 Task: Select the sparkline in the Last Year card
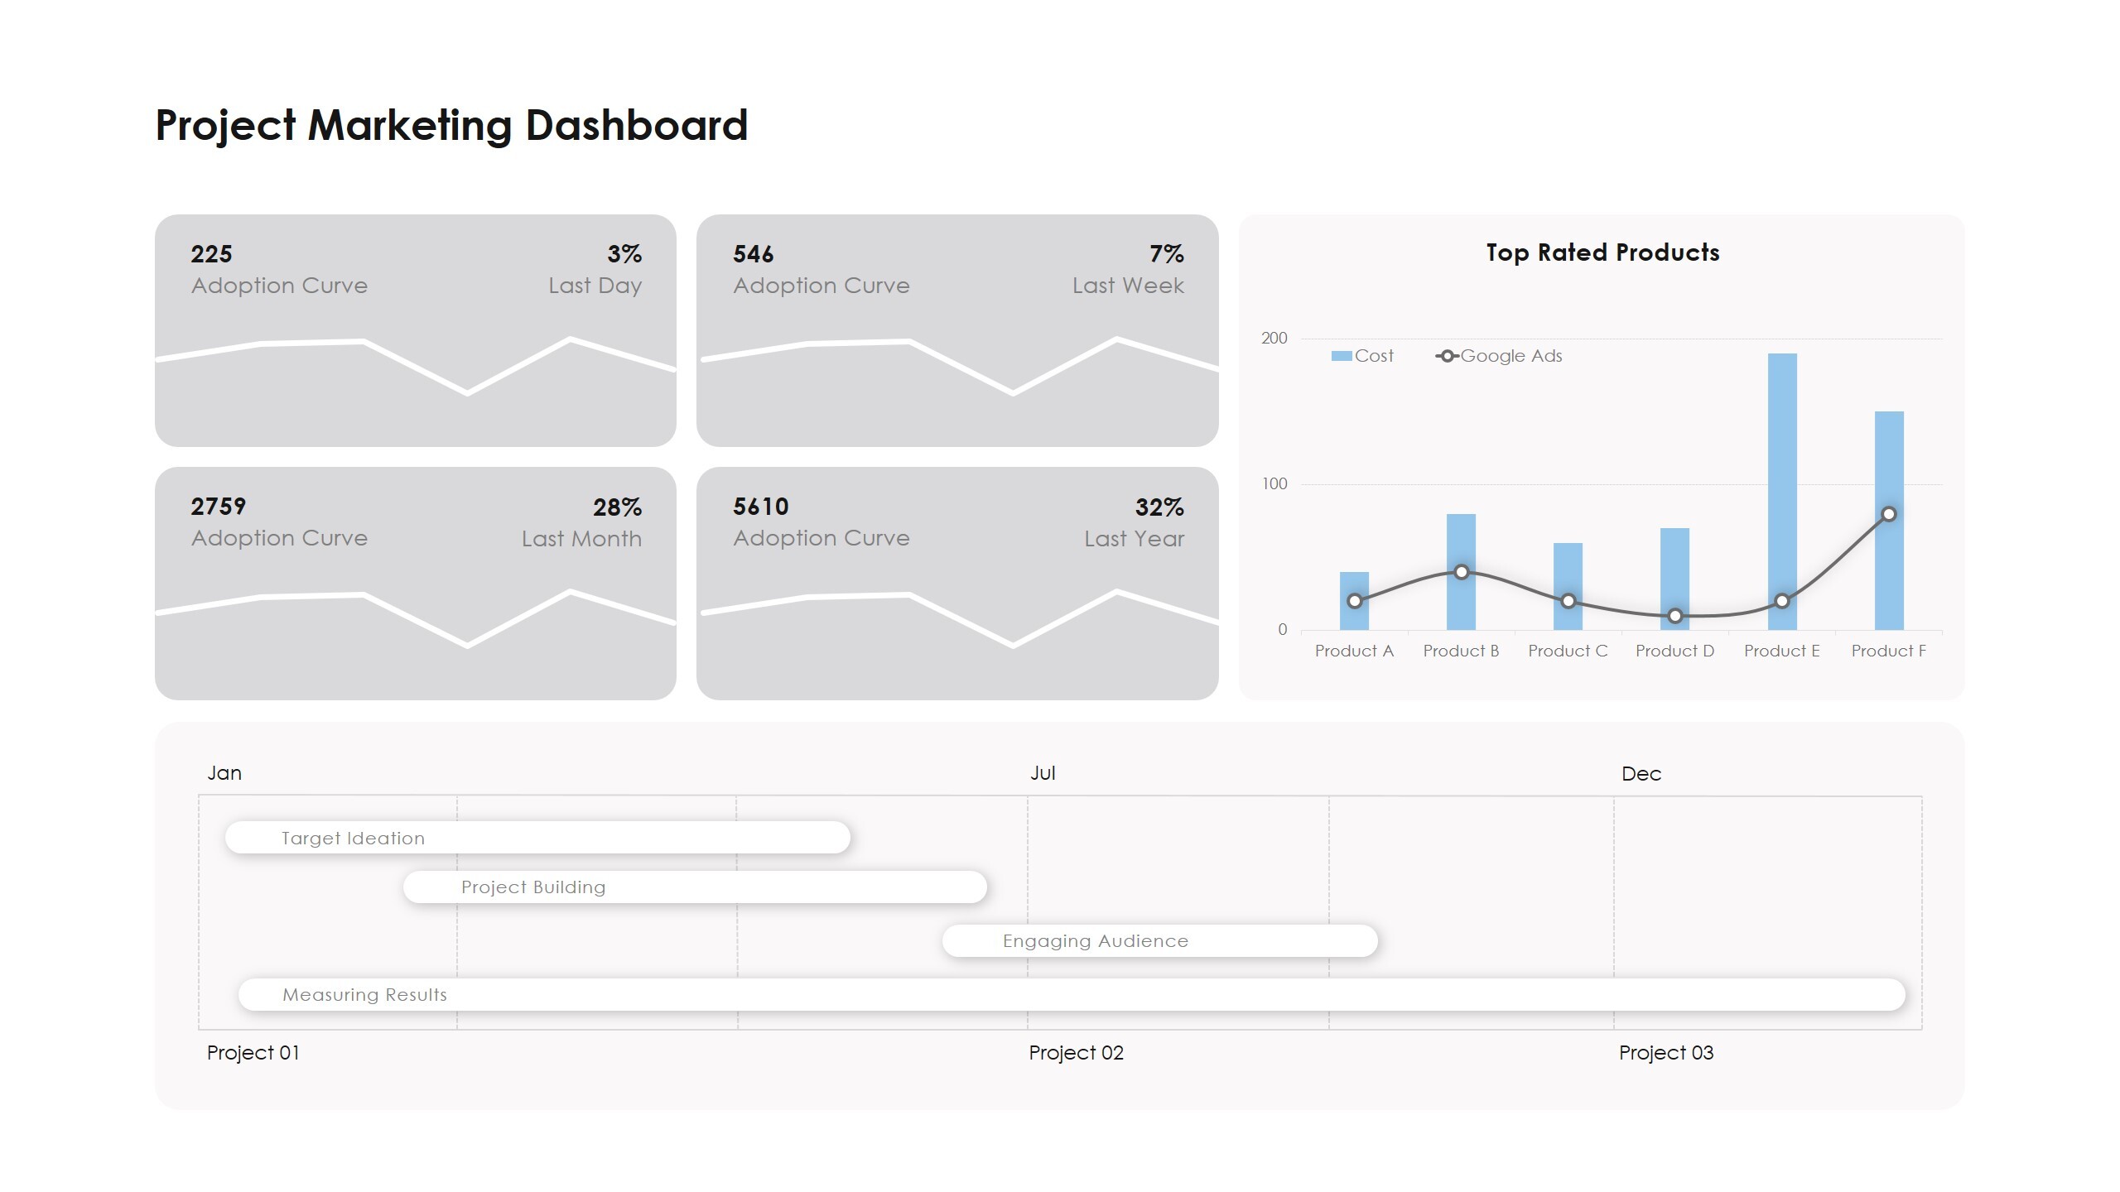tap(959, 618)
